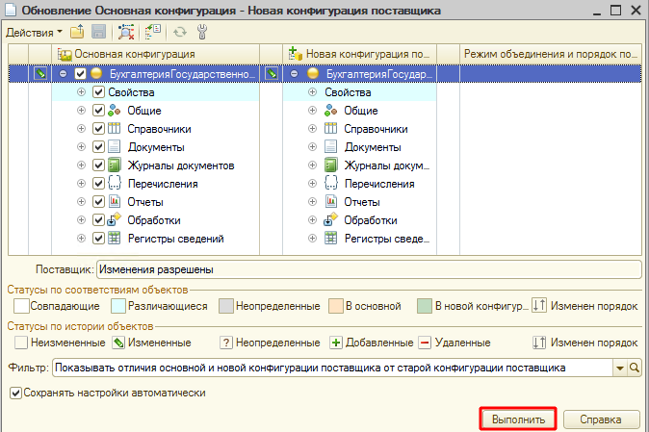Click the Режим объединения и порядок column header
Screen dimensions: 649x432
click(551, 54)
